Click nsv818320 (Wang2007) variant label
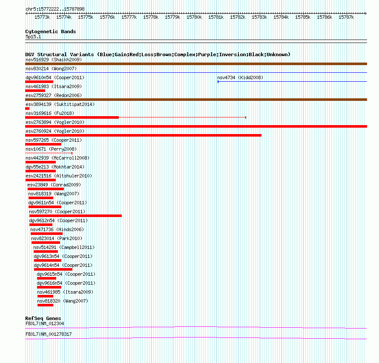 (63, 301)
